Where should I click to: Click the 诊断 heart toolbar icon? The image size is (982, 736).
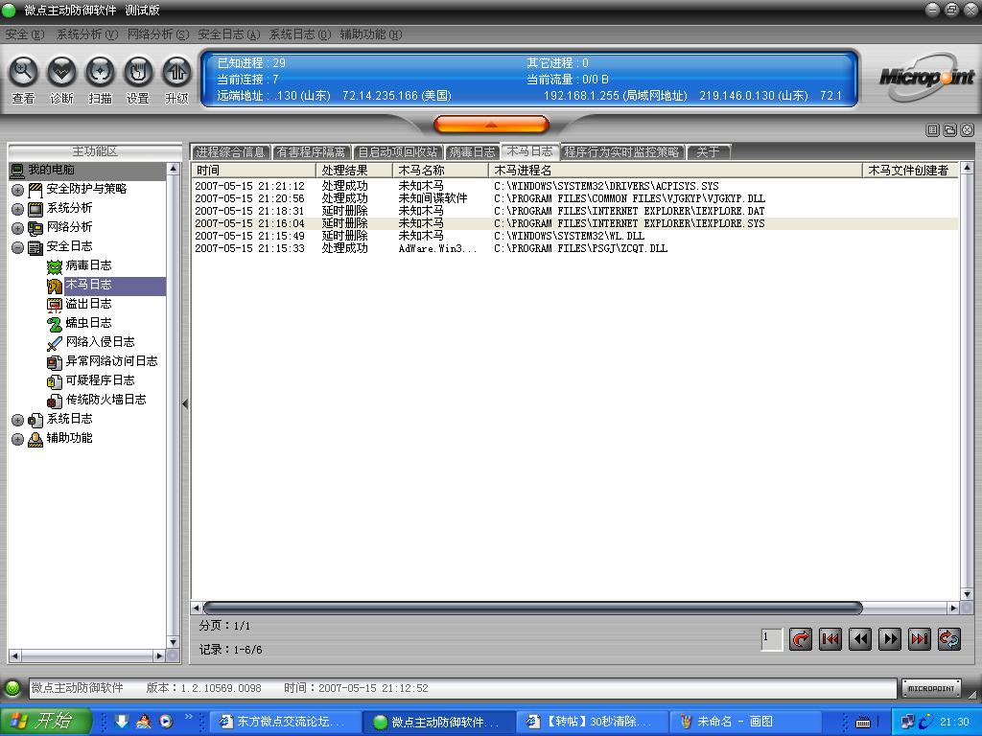(x=61, y=72)
